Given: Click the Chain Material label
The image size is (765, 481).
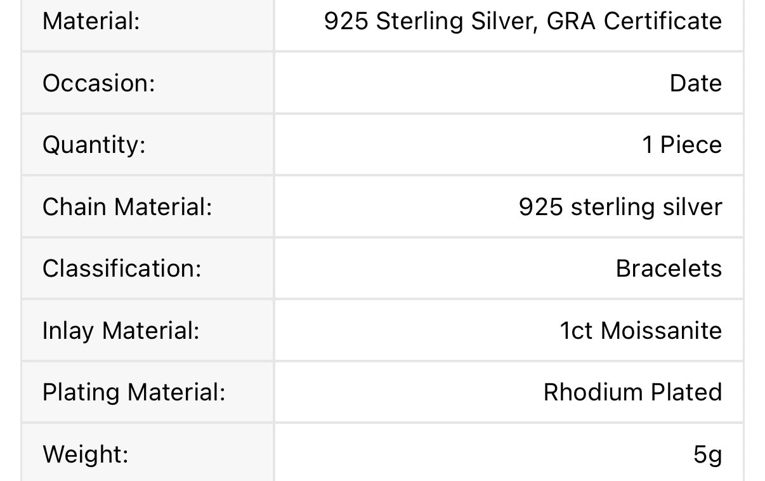Looking at the screenshot, I should [127, 207].
